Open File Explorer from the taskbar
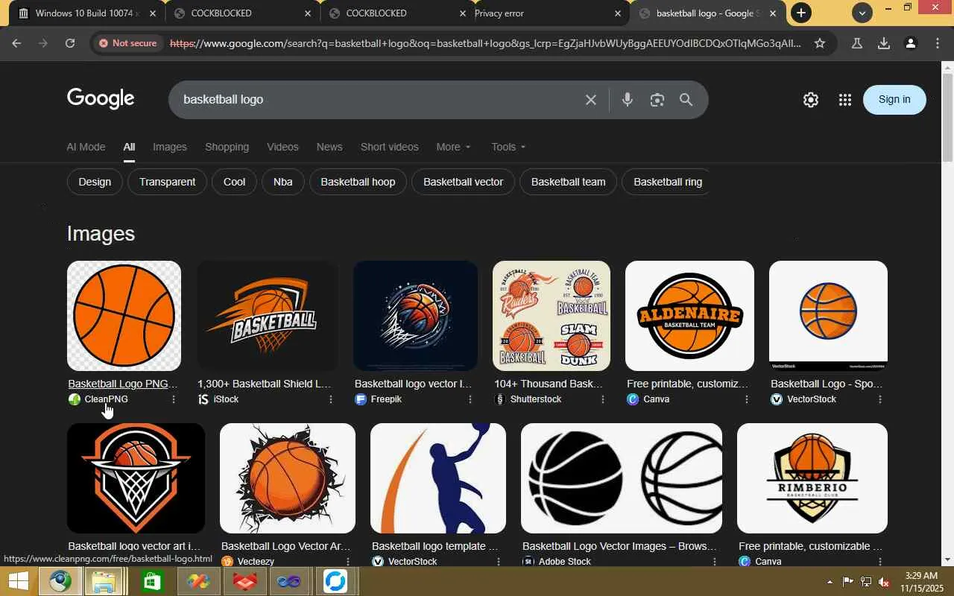The height and width of the screenshot is (596, 954). (x=103, y=581)
